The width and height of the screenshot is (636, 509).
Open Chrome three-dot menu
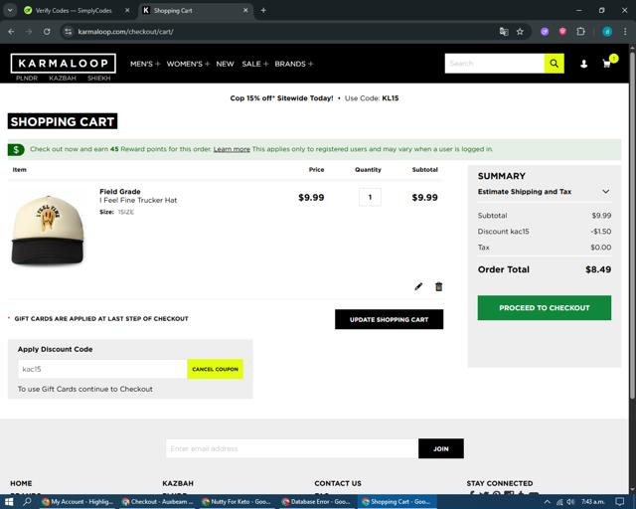(x=625, y=31)
